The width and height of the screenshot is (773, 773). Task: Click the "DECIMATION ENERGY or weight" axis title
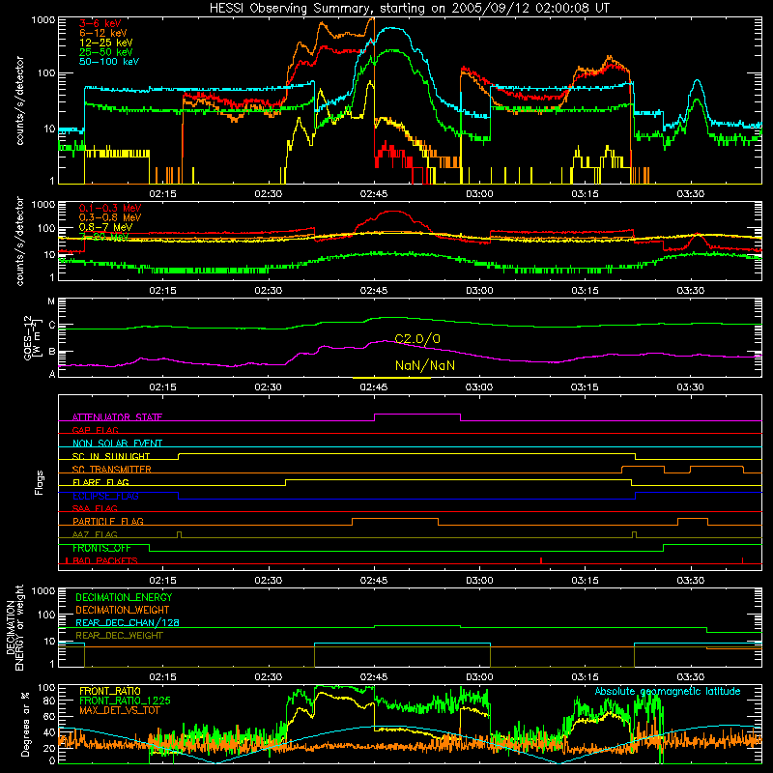coord(15,627)
